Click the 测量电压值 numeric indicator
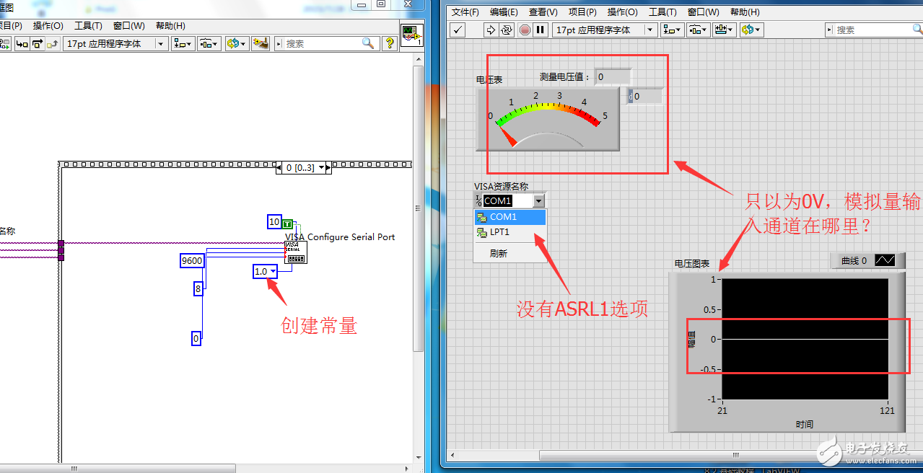This screenshot has height=473, width=923. pos(613,76)
